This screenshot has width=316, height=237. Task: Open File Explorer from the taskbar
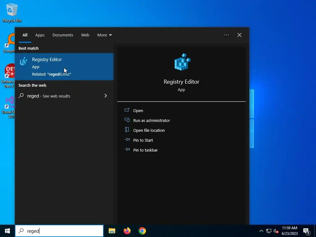click(x=112, y=231)
